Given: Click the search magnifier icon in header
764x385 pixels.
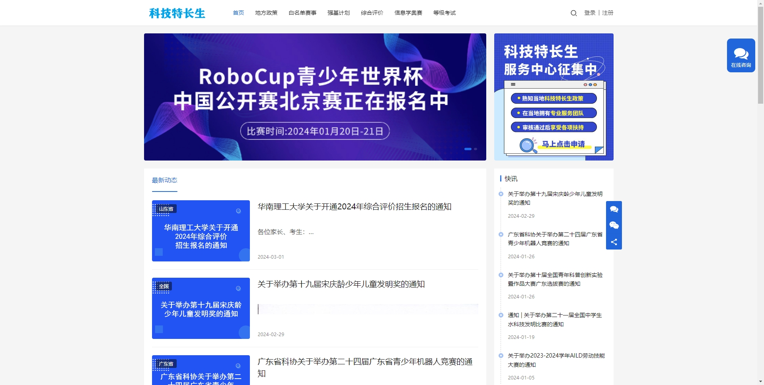Looking at the screenshot, I should click(573, 13).
